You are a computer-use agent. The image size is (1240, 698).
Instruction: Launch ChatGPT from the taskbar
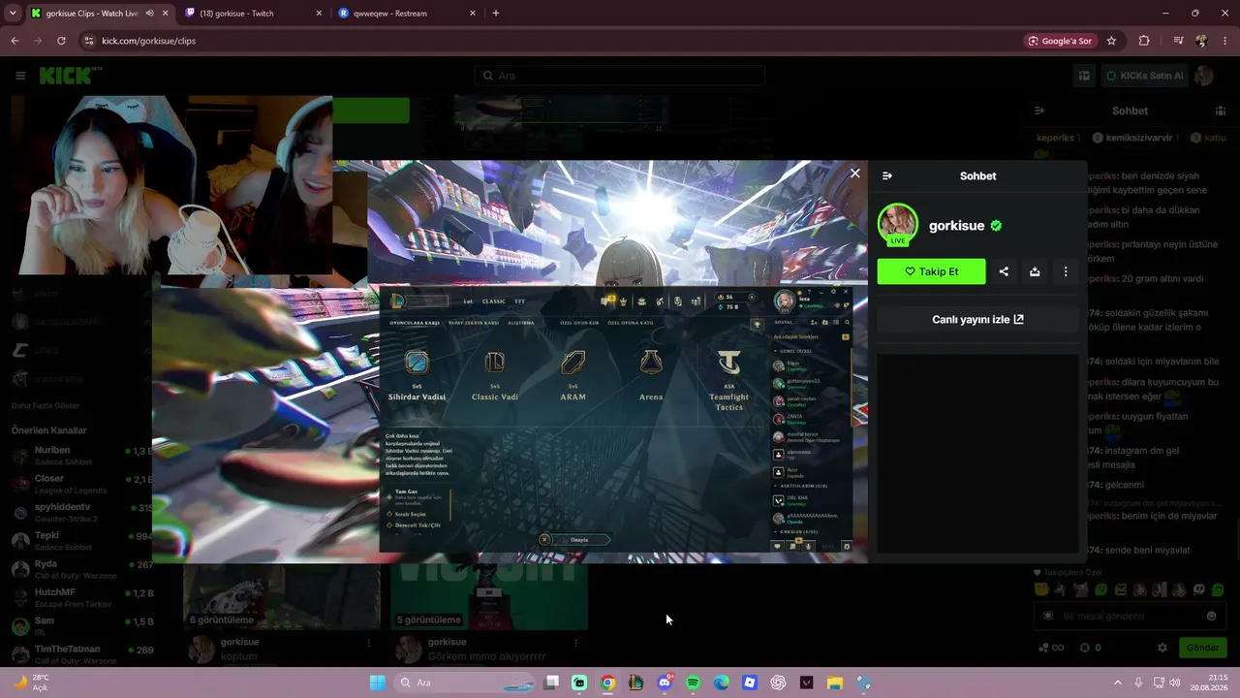(x=778, y=682)
